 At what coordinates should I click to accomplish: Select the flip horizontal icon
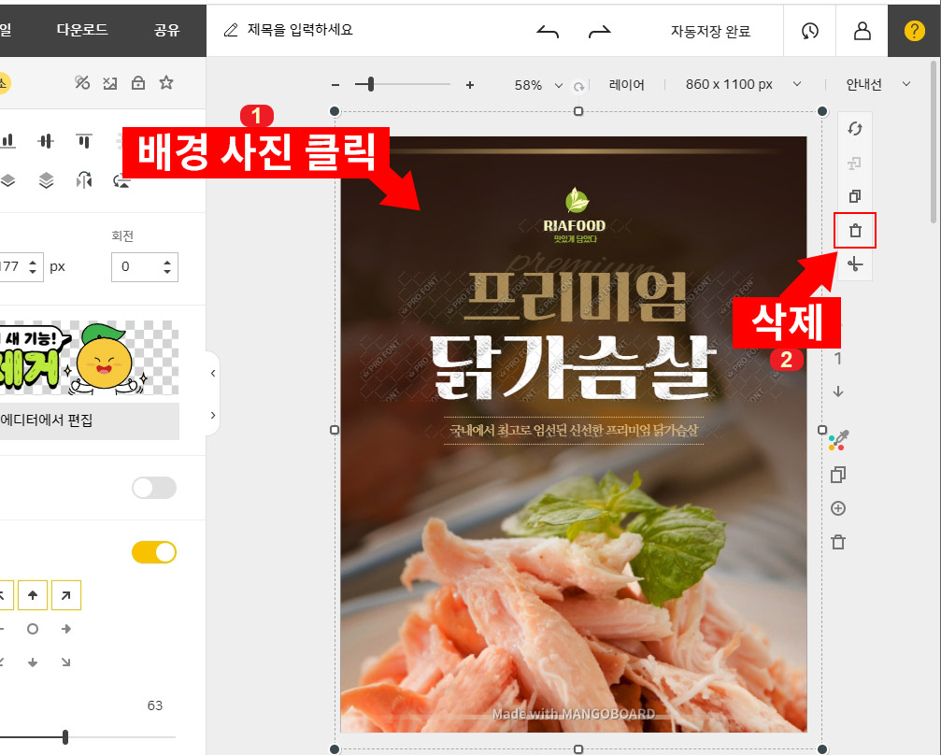[84, 180]
